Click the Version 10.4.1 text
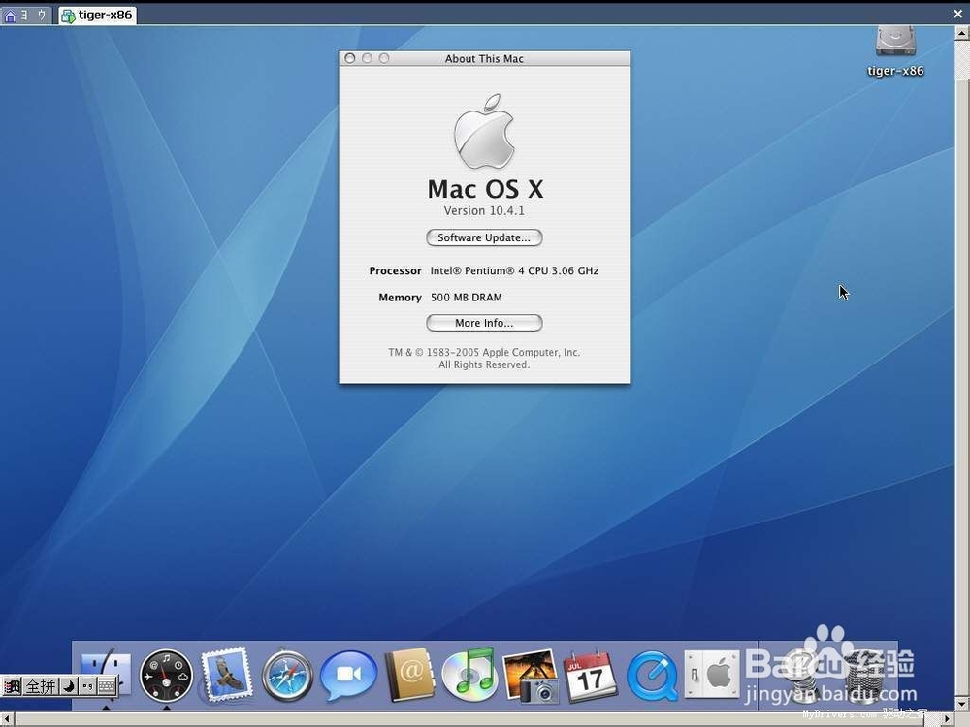This screenshot has width=970, height=727. click(484, 210)
